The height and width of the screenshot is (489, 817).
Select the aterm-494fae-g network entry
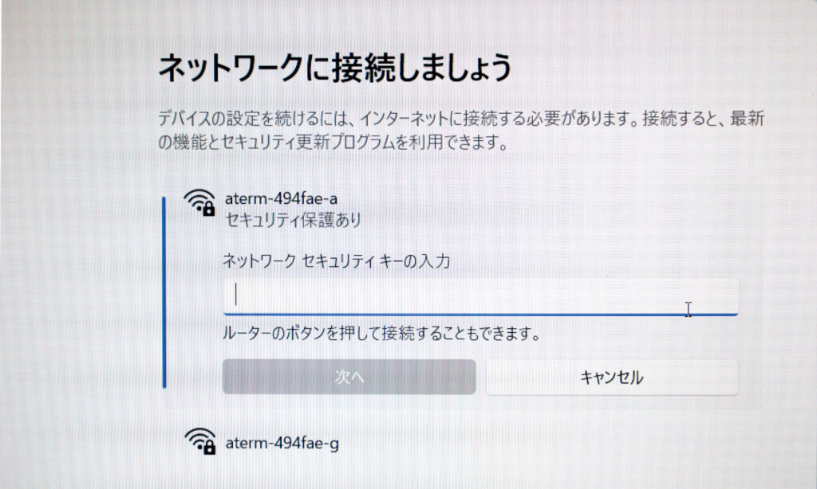click(x=282, y=444)
